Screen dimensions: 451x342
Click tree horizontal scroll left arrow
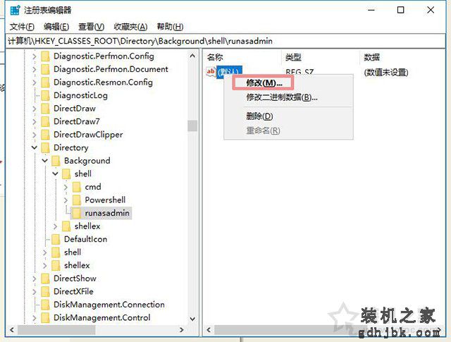12,330
